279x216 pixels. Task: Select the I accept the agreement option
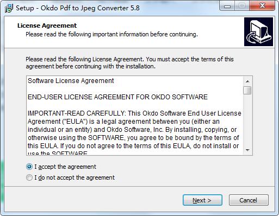[x=61, y=167]
